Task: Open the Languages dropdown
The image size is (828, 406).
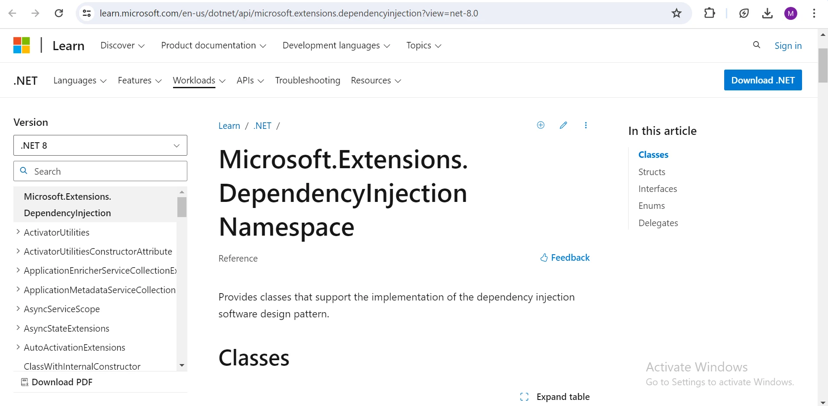Action: [80, 80]
